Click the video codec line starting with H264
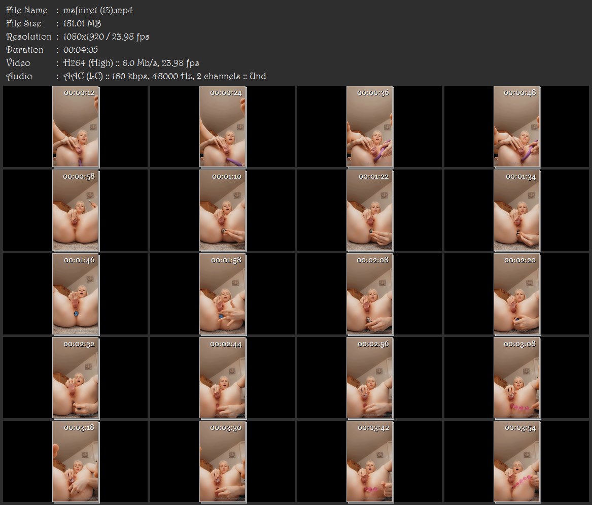The height and width of the screenshot is (505, 592). point(131,63)
